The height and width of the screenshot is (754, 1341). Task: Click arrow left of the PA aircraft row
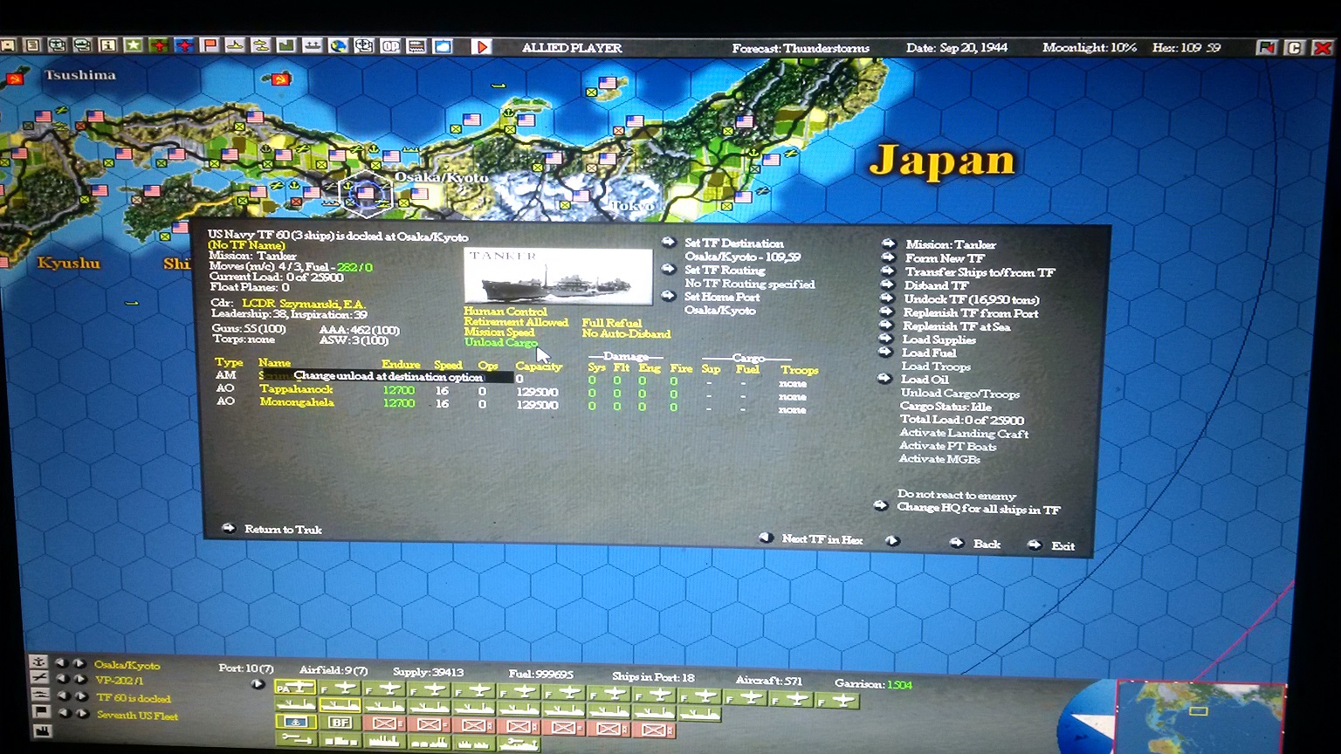(258, 684)
